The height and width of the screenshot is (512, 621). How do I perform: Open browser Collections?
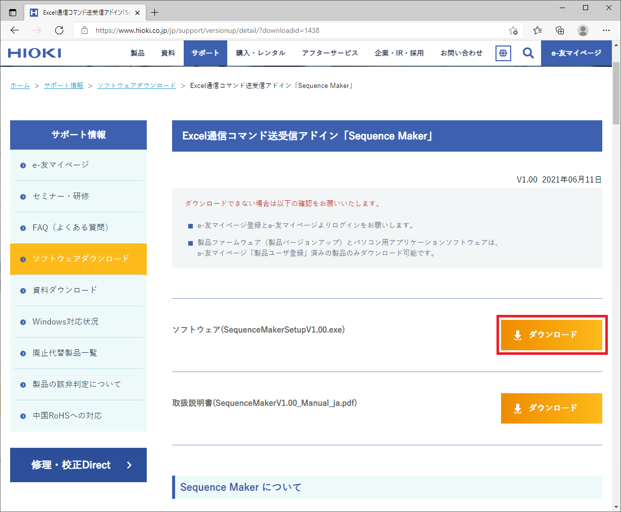click(559, 30)
